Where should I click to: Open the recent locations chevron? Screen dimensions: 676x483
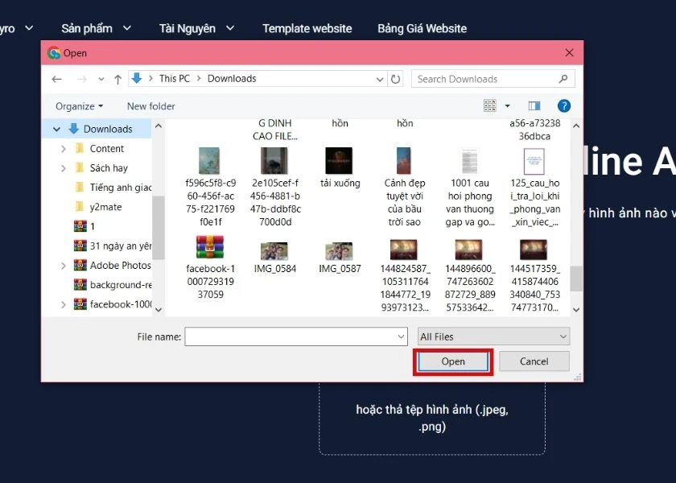coord(101,80)
